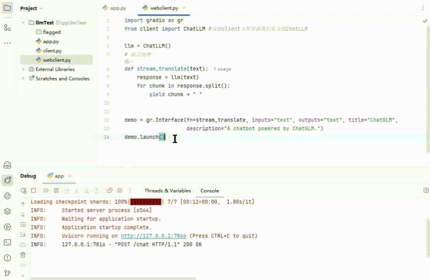Resume program in the debug toolbar
The height and width of the screenshot is (280, 430).
coord(46,190)
